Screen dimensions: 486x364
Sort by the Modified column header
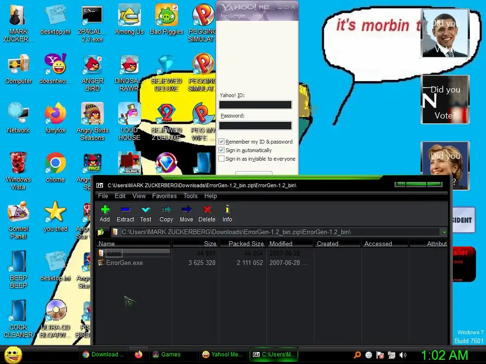pos(290,244)
